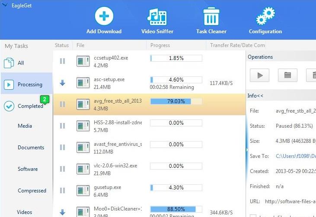Open the Save To path link

(x=296, y=156)
